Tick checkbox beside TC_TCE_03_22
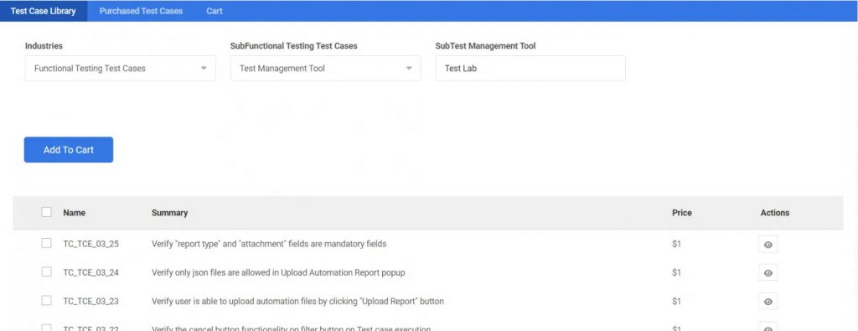858x331 pixels. click(47, 328)
